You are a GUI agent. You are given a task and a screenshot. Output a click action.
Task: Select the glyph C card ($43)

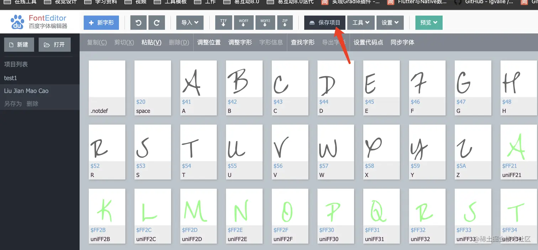pyautogui.click(x=290, y=88)
